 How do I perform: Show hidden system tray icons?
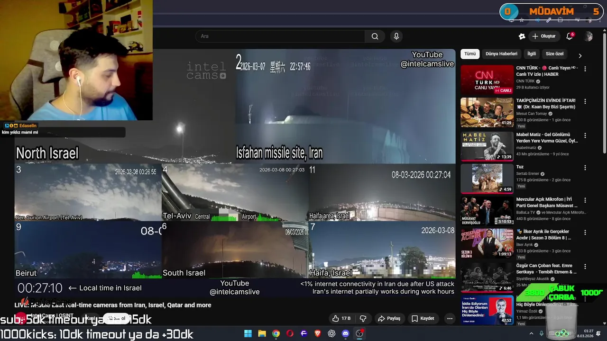tap(531, 333)
